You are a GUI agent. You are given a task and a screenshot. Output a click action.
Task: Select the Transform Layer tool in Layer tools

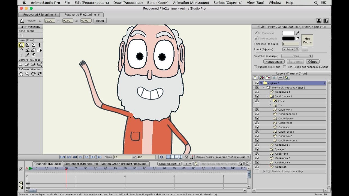(x=21, y=45)
